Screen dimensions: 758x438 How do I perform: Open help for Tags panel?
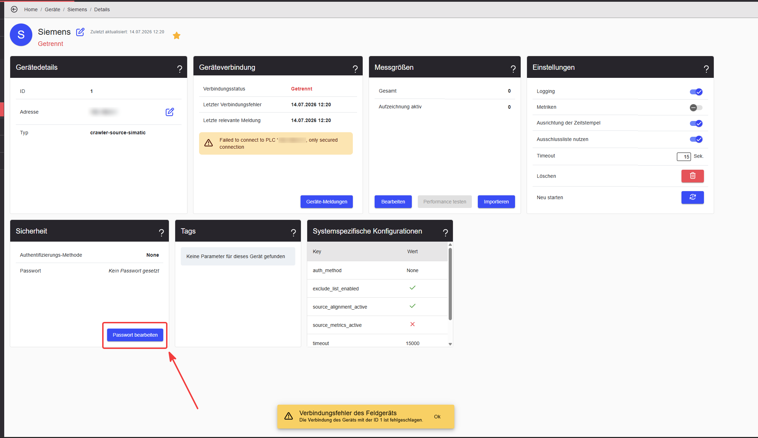[293, 233]
